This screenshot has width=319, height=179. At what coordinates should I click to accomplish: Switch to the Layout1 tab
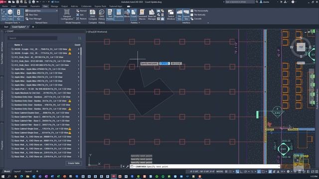(x=17, y=172)
